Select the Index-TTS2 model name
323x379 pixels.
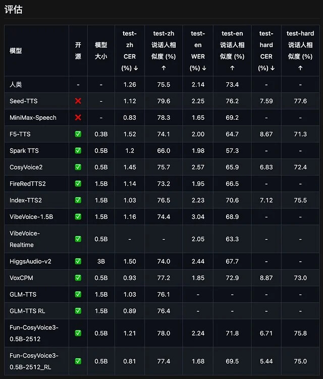coord(26,200)
